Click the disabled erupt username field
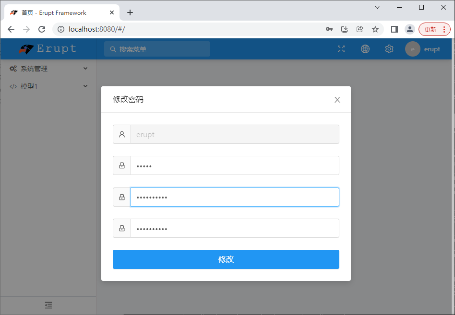The width and height of the screenshot is (455, 315). click(x=235, y=134)
